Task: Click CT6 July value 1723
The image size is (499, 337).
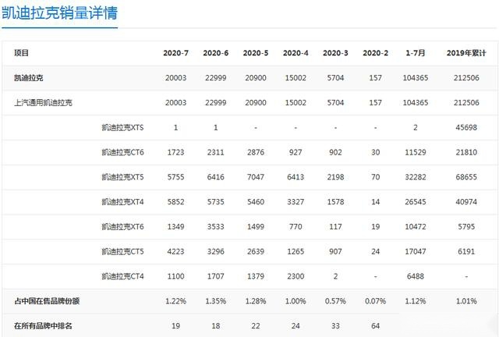Action: click(175, 152)
